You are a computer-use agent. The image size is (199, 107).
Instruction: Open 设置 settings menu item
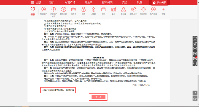(140, 2)
